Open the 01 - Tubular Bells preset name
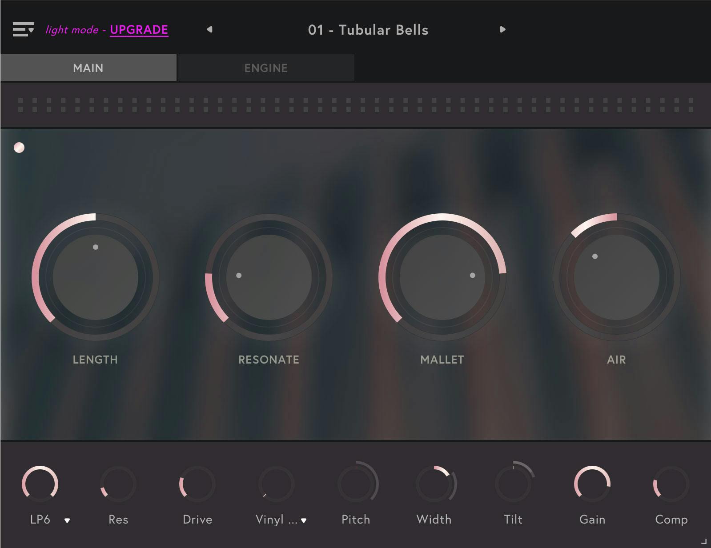 (368, 30)
